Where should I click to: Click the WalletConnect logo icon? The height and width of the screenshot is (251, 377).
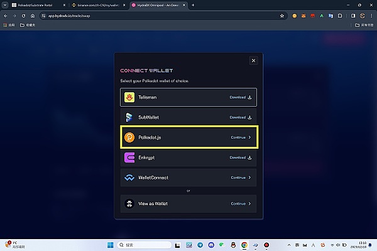129,178
